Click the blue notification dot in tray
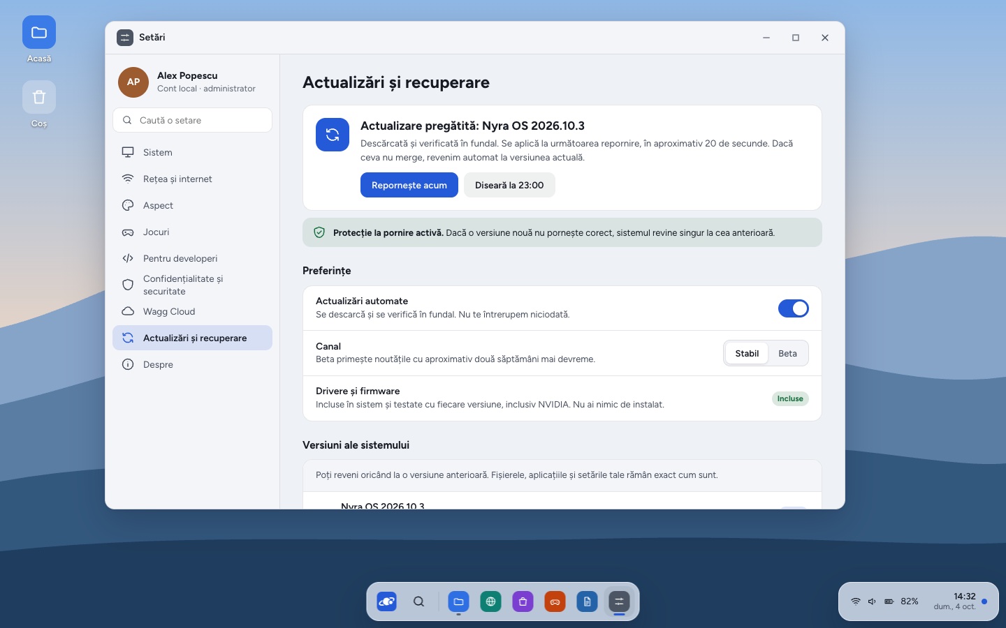Screen dimensions: 1006x628 (984, 601)
